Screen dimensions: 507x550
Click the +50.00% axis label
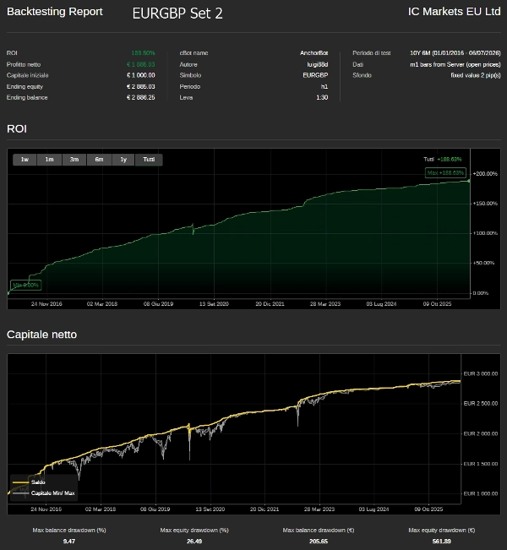point(483,263)
